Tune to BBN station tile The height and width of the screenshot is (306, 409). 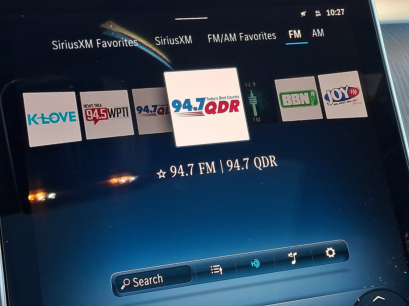tap(298, 99)
